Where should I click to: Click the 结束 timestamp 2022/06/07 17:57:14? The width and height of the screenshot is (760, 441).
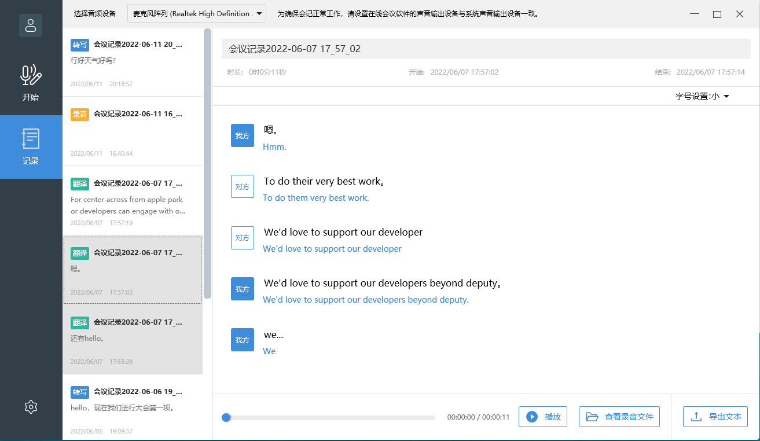pos(711,72)
